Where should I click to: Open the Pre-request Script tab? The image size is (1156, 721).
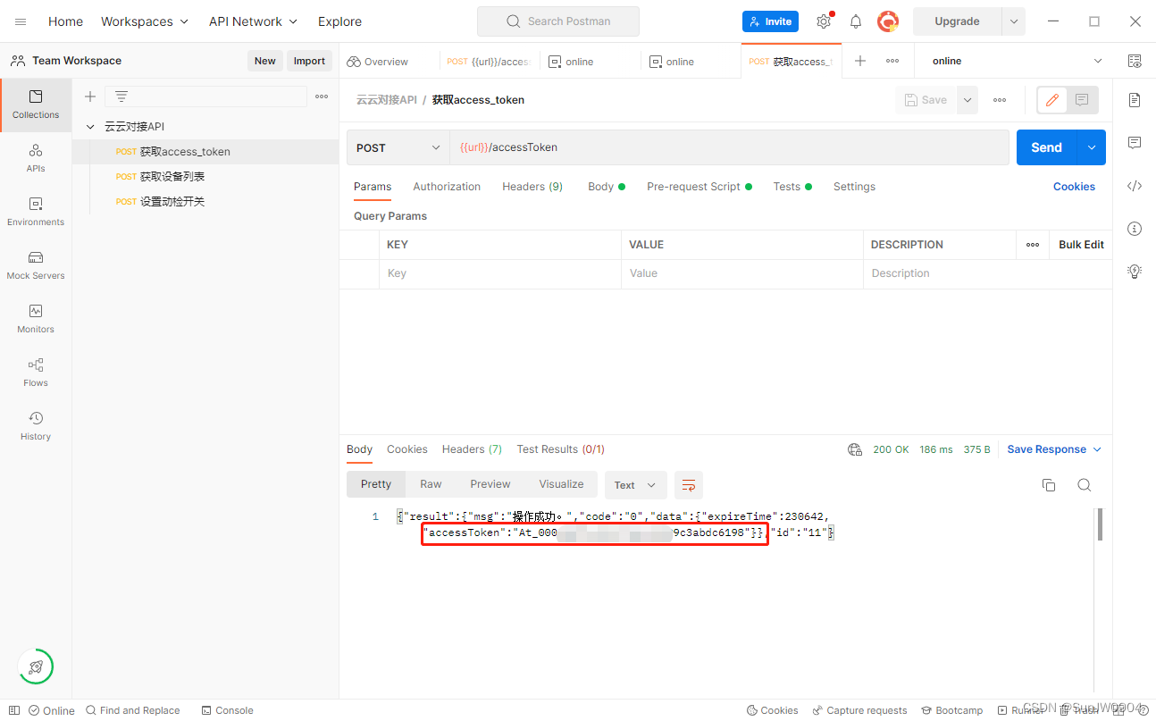point(699,187)
